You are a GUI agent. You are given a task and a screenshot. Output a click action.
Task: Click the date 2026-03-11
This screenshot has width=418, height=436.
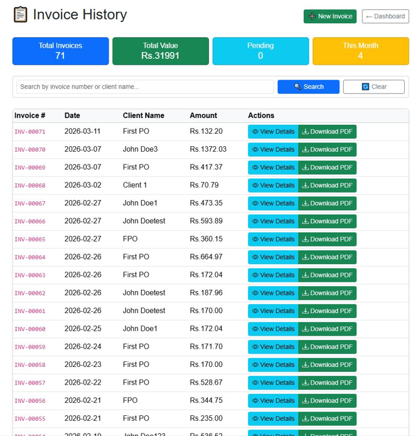pyautogui.click(x=82, y=131)
